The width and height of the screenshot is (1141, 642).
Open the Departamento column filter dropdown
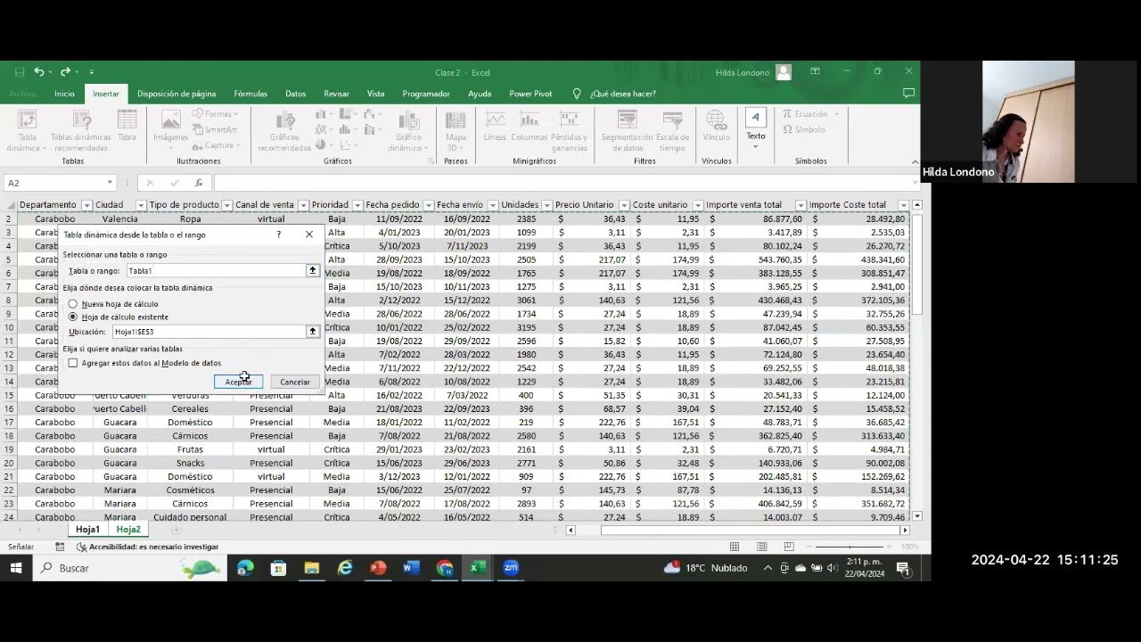86,205
